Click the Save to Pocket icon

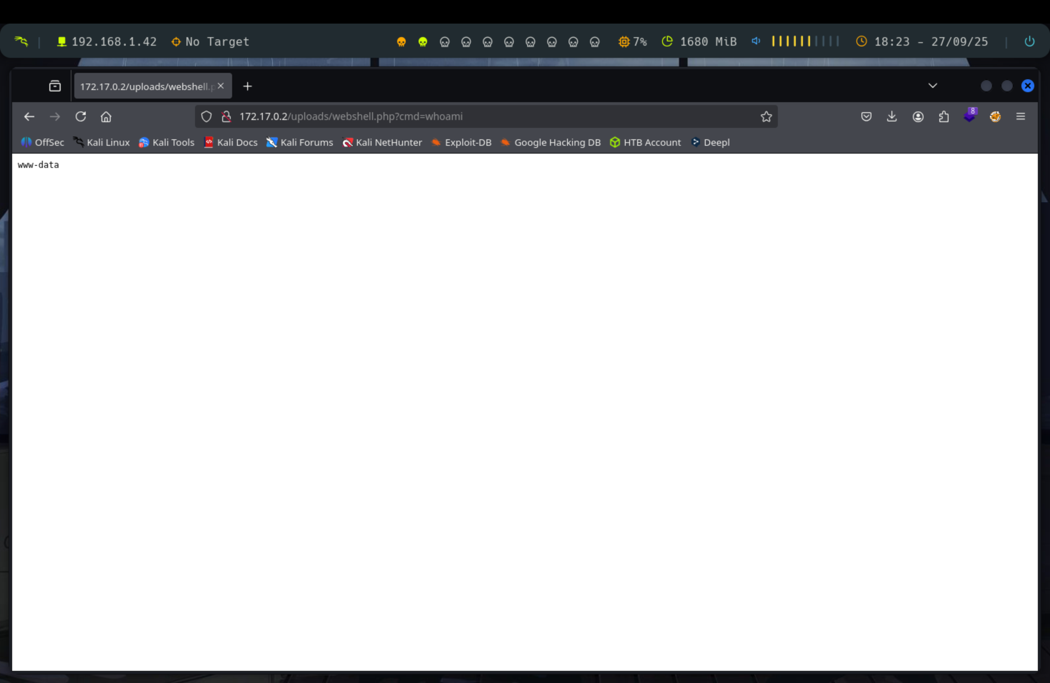click(866, 116)
